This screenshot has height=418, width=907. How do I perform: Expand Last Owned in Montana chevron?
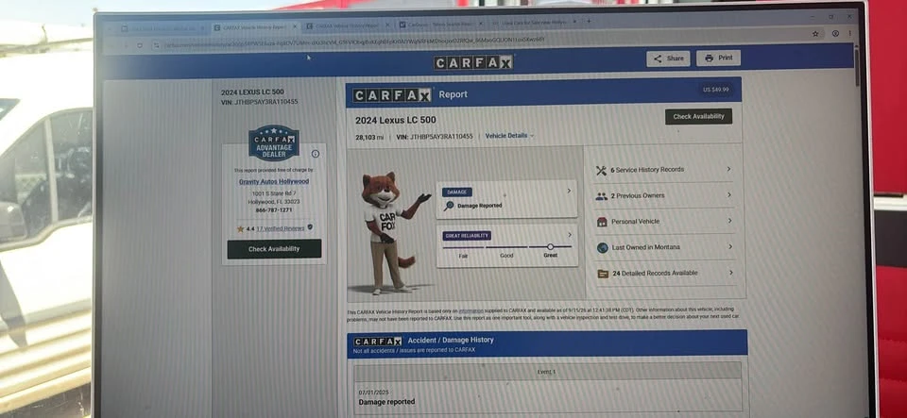point(730,246)
